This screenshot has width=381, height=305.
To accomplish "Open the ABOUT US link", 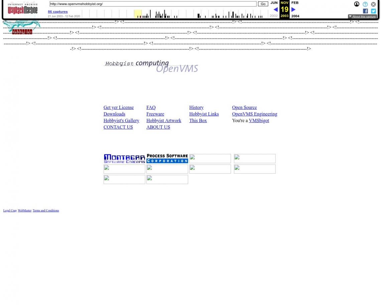I will coord(158,127).
